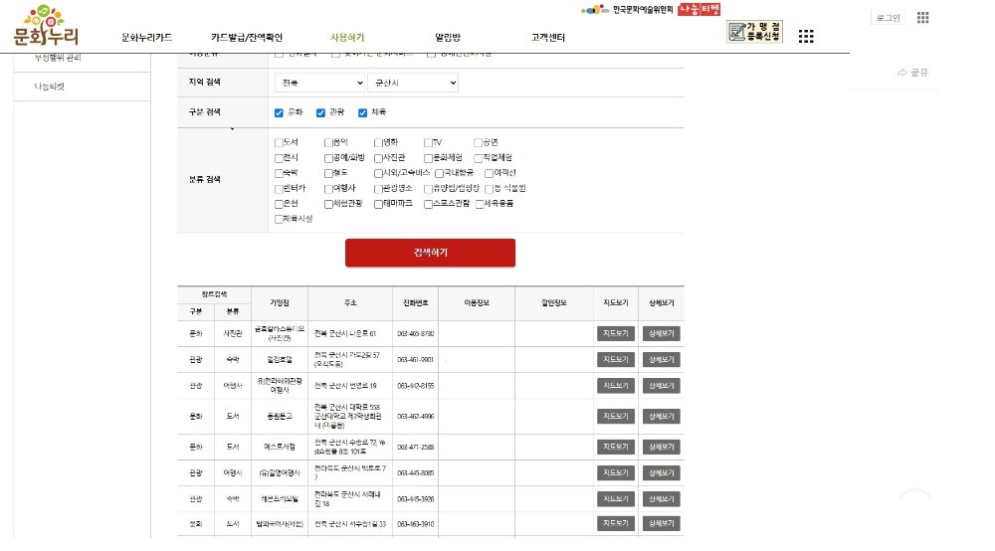Image resolution: width=995 pixels, height=551 pixels.
Task: Click the phone number 063-462-4996
Action: [416, 417]
